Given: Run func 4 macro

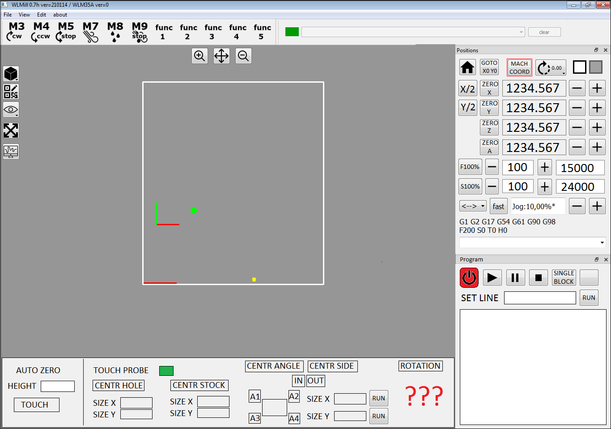Looking at the screenshot, I should click(238, 32).
